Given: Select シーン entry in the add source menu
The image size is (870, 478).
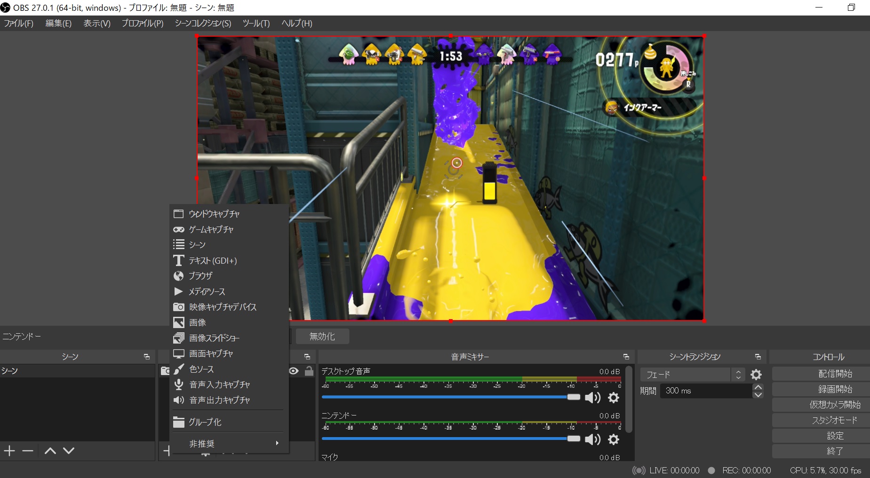Looking at the screenshot, I should click(x=230, y=245).
